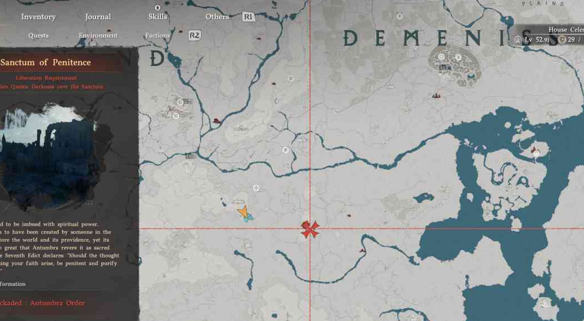Image resolution: width=584 pixels, height=321 pixels.
Task: Select the orange player arrow marker
Action: click(243, 212)
